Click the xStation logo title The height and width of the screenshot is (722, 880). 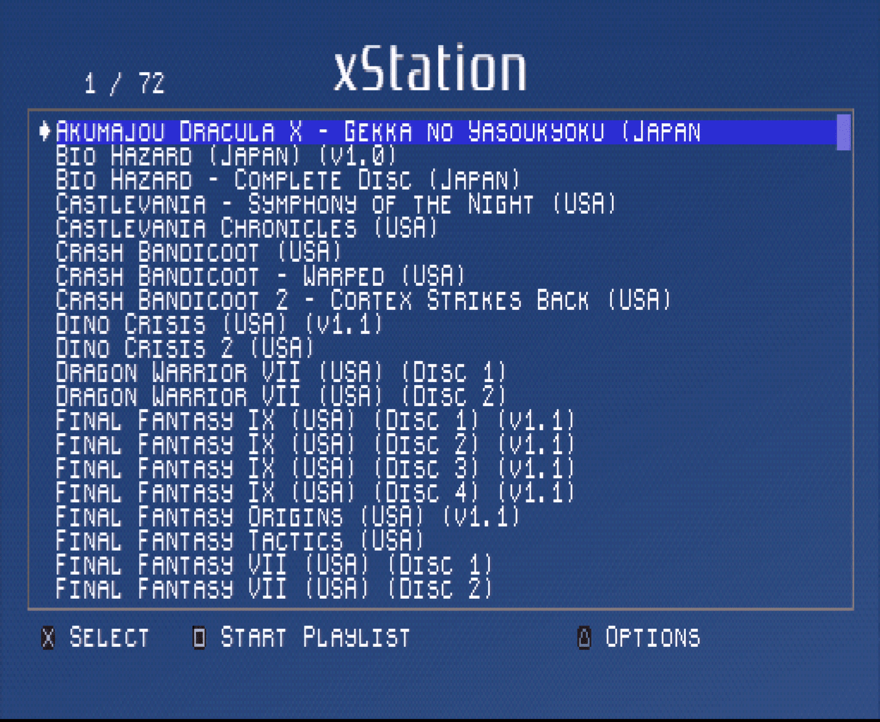(x=430, y=67)
